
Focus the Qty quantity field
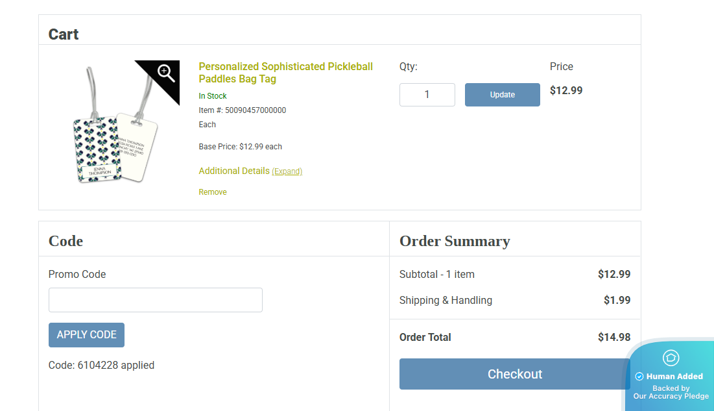427,95
